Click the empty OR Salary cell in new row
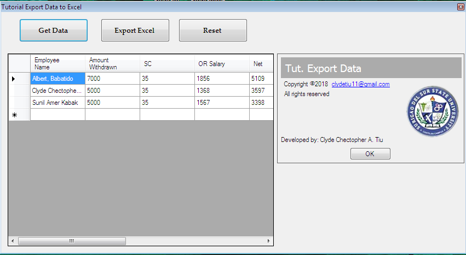The width and height of the screenshot is (466, 255). point(222,115)
